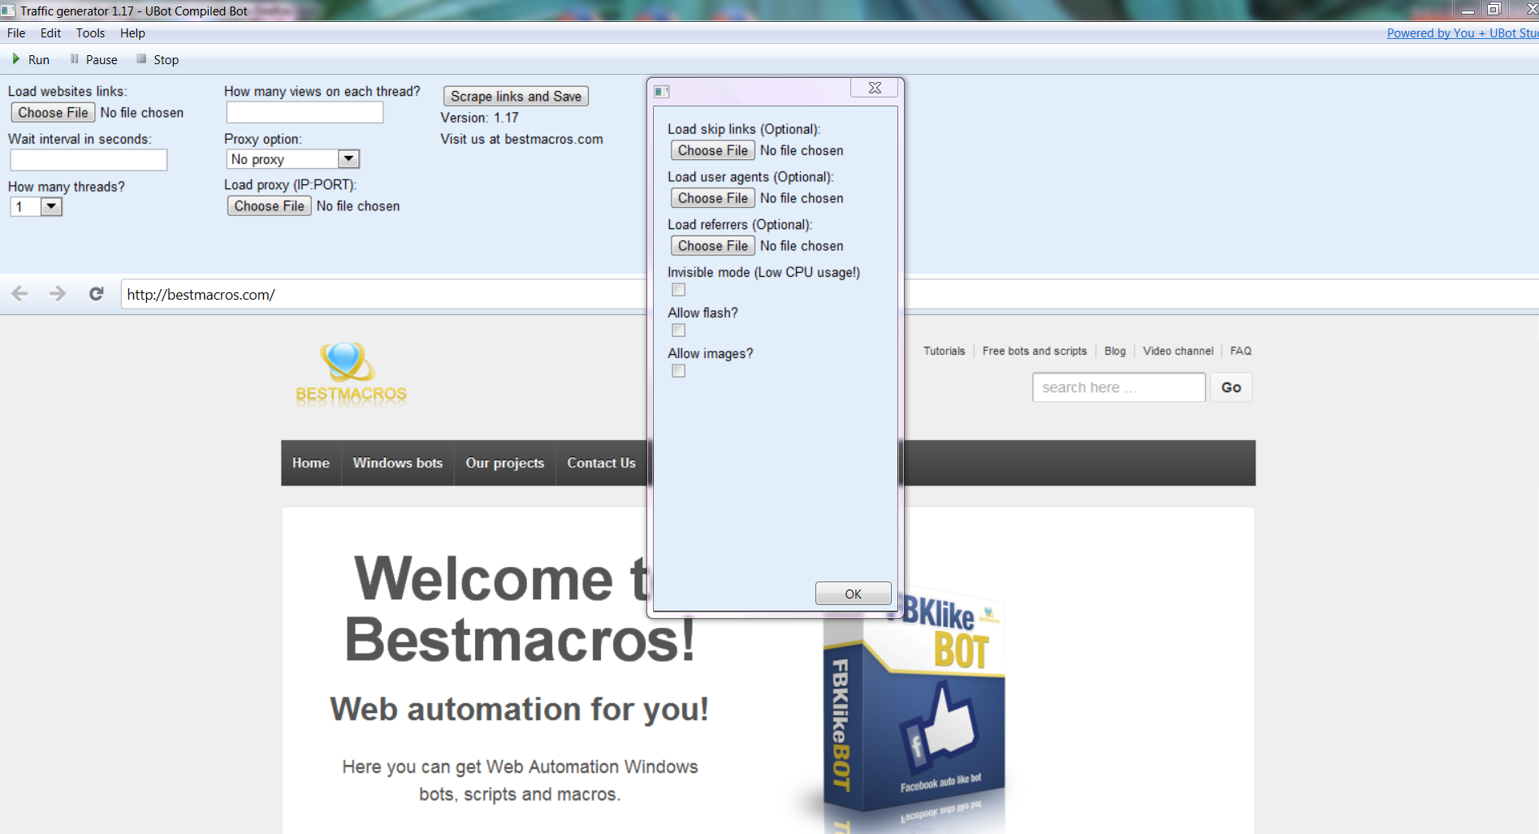1539x834 pixels.
Task: Open the Tools menu
Action: (x=90, y=33)
